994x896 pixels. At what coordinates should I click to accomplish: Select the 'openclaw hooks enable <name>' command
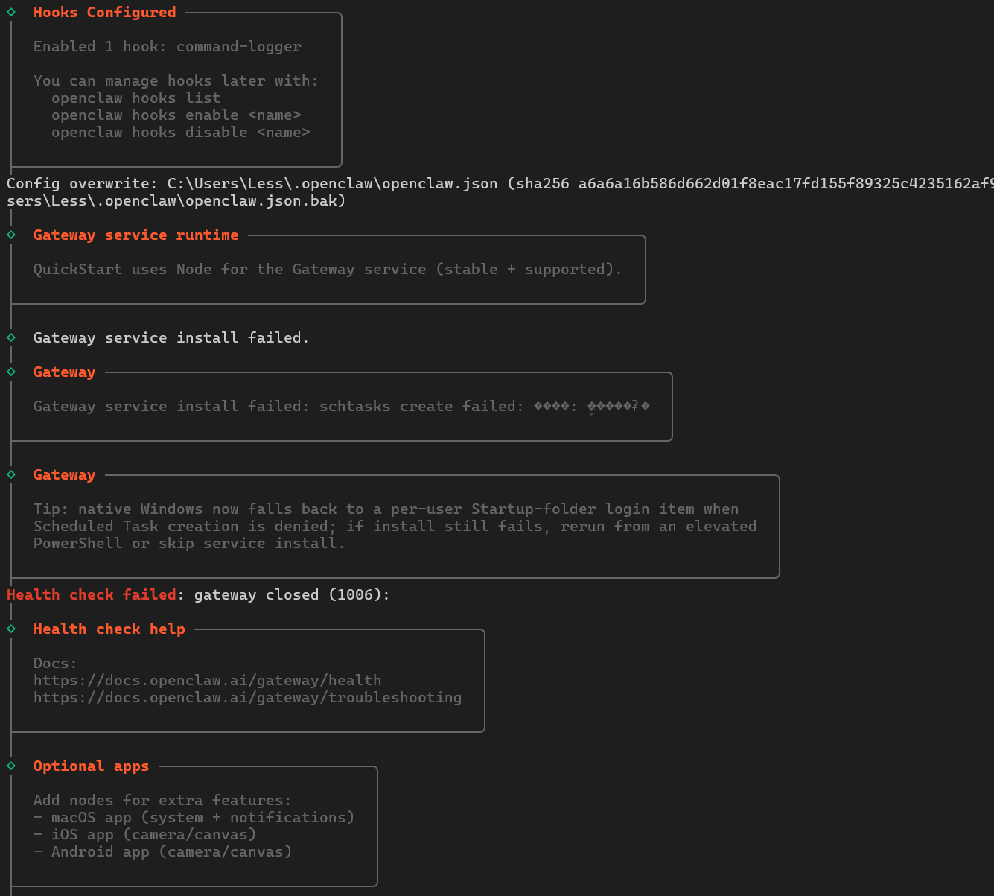coord(176,115)
